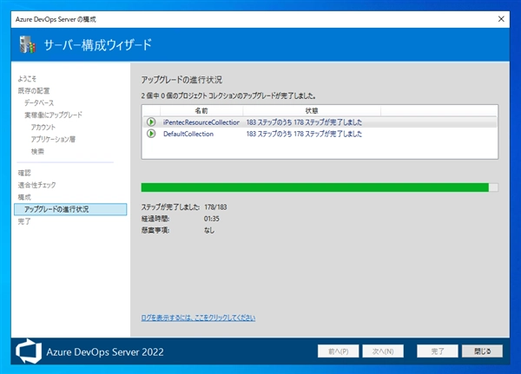Select 確認 step in the sidebar
Viewport: 521px width, 374px height.
click(x=24, y=173)
